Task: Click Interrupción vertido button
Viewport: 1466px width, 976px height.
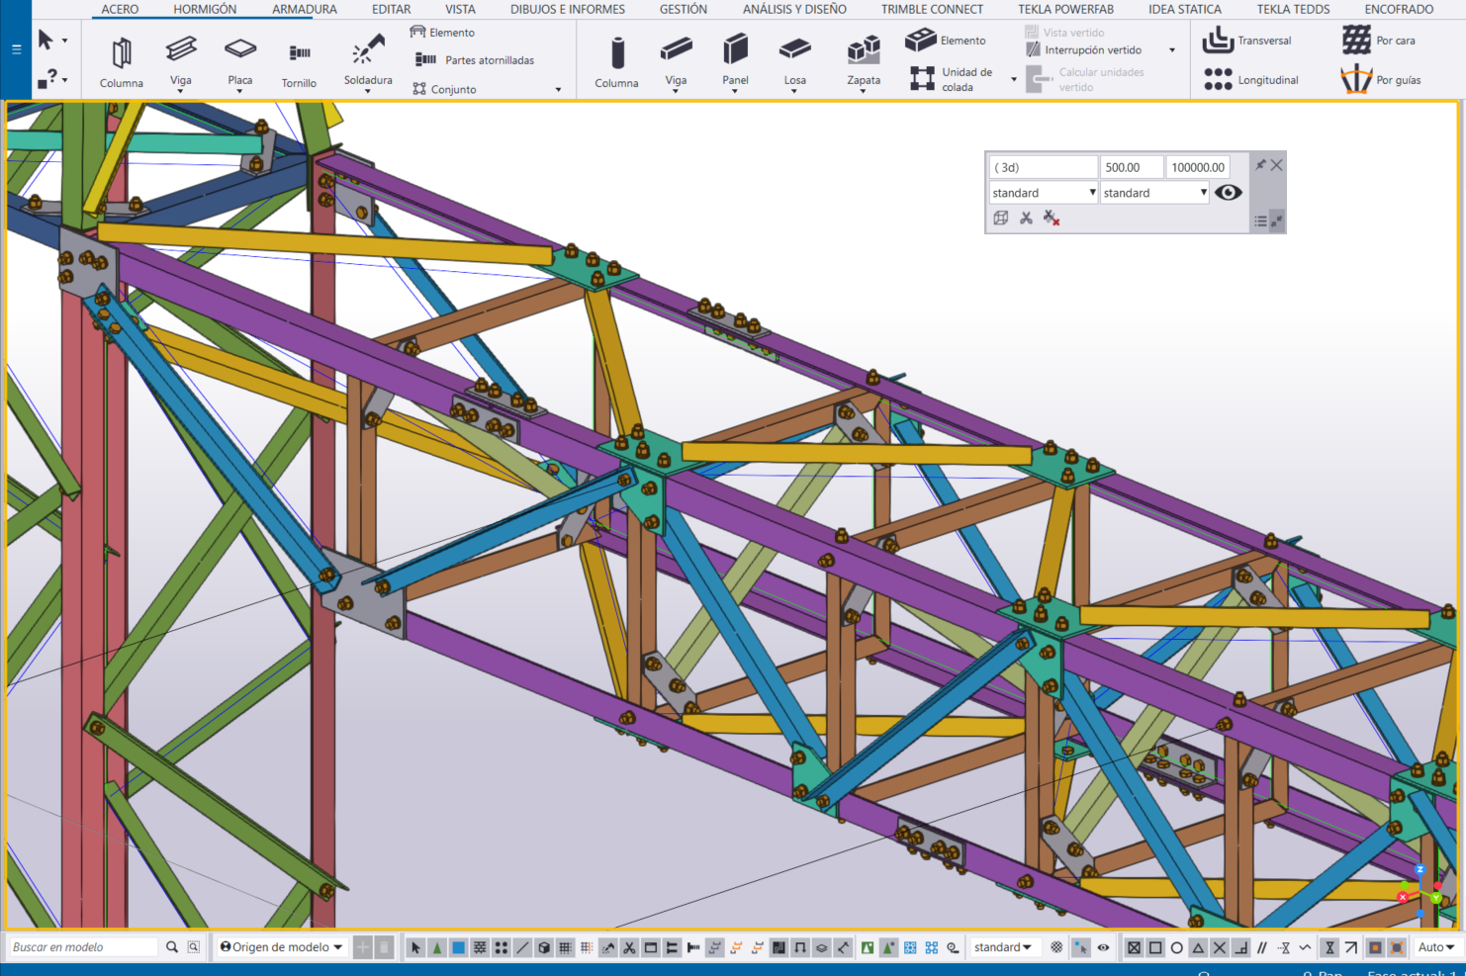Action: click(x=1083, y=49)
